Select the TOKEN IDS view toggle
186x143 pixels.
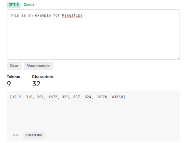pos(34,135)
